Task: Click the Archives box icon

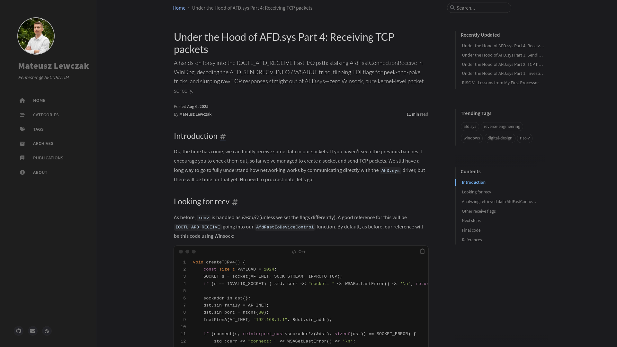Action: 22,144
